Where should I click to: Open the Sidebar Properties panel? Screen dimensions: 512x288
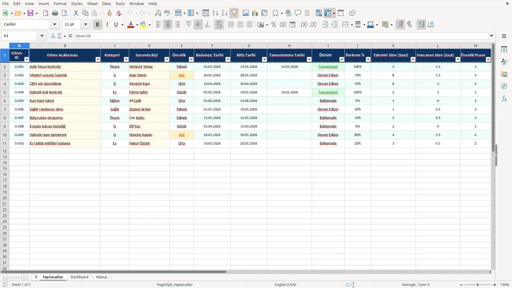[504, 49]
